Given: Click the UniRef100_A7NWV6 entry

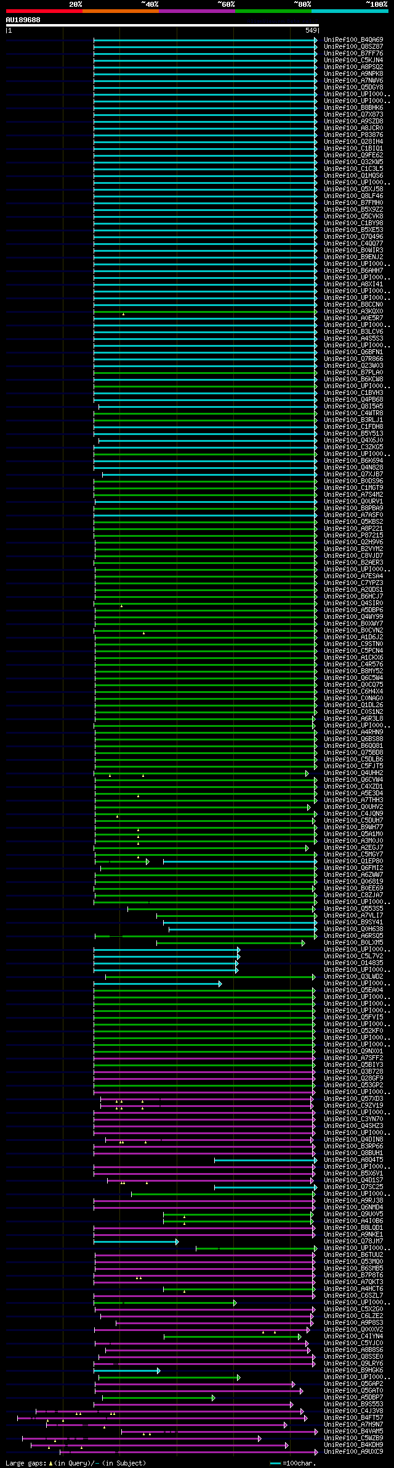Looking at the screenshot, I should click(353, 81).
